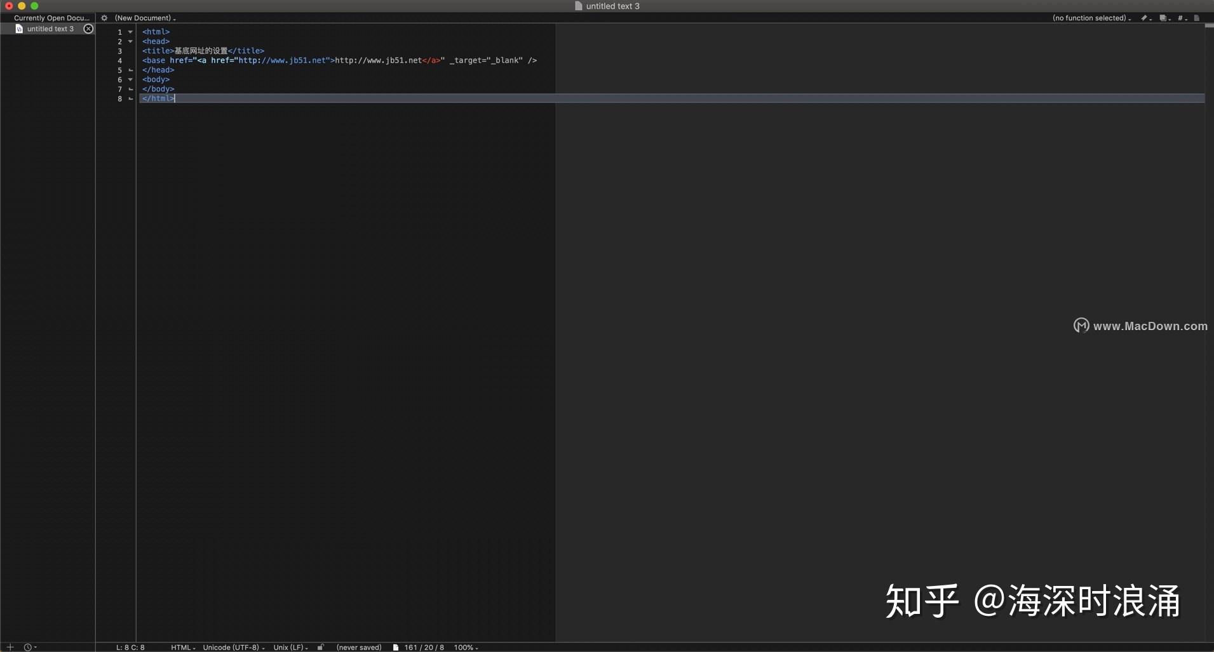Click line number 8 in the gutter
Viewport: 1214px width, 652px height.
tap(120, 98)
